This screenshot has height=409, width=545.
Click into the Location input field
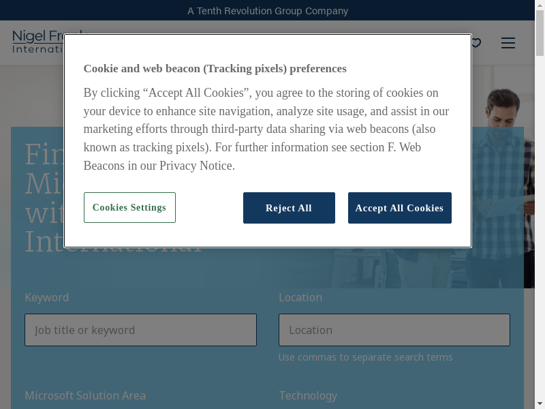[394, 330]
